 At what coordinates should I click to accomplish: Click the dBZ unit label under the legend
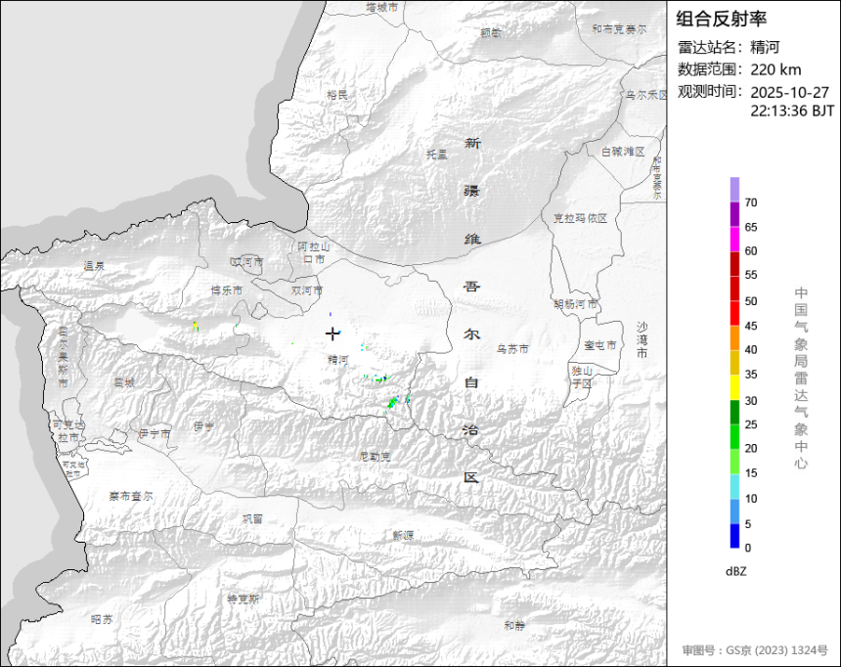735,571
